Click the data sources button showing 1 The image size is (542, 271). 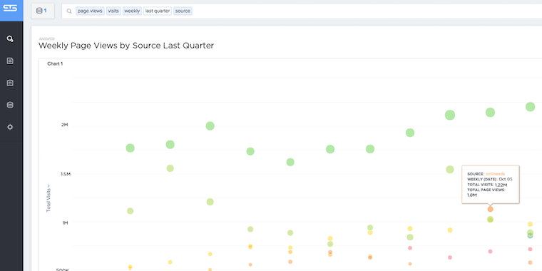pyautogui.click(x=43, y=11)
